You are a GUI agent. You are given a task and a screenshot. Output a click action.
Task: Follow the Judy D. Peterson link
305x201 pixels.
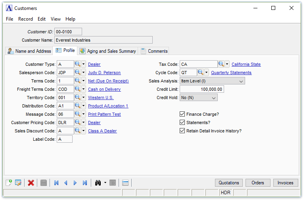pos(104,73)
